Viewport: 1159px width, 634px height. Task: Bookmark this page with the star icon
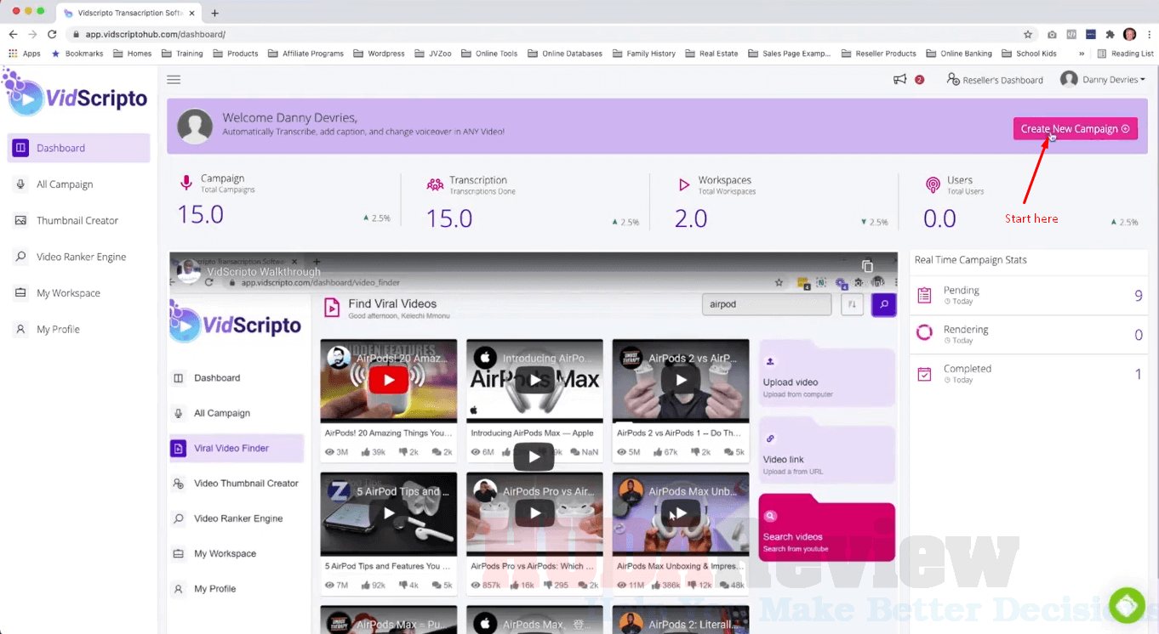point(1028,35)
